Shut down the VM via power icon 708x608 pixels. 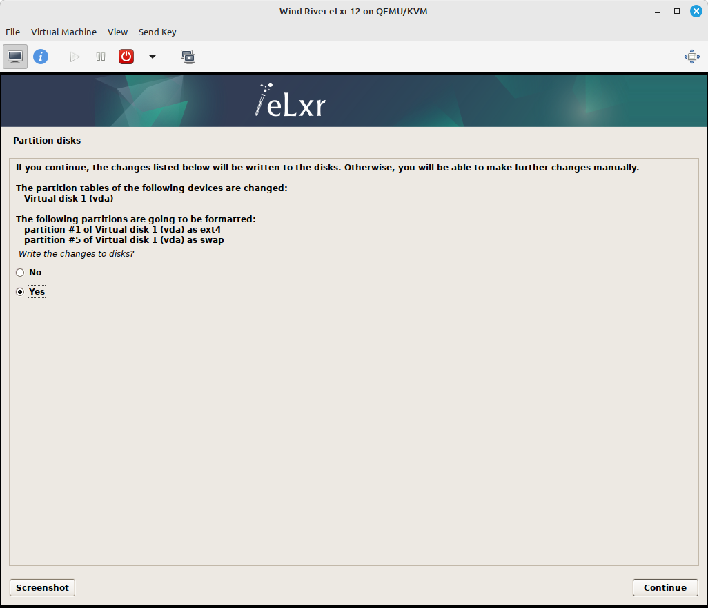click(126, 56)
